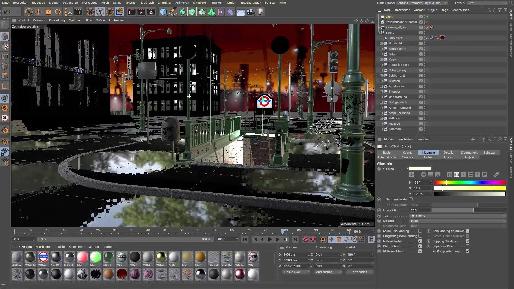This screenshot has width=514, height=289.
Task: Toggle GI Beleuchtung checkbox
Action: [420, 251]
